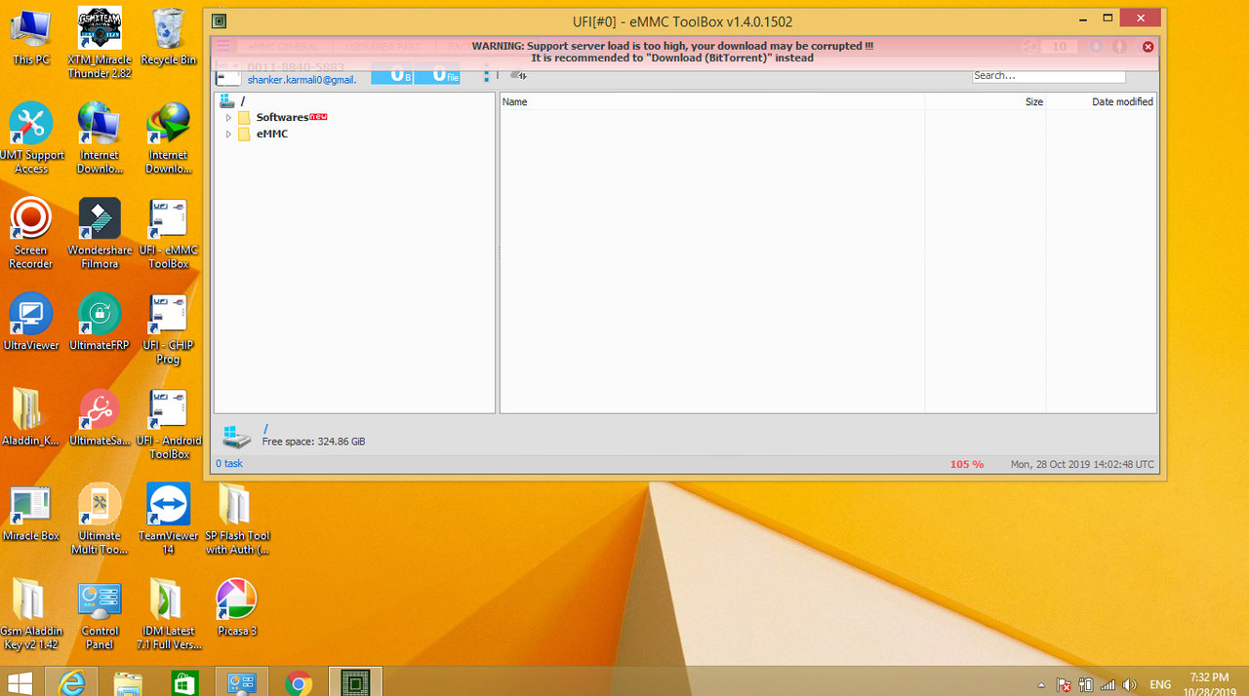The image size is (1249, 696).
Task: Open IDM Latest 7.1 Full Version folder
Action: pos(168,614)
